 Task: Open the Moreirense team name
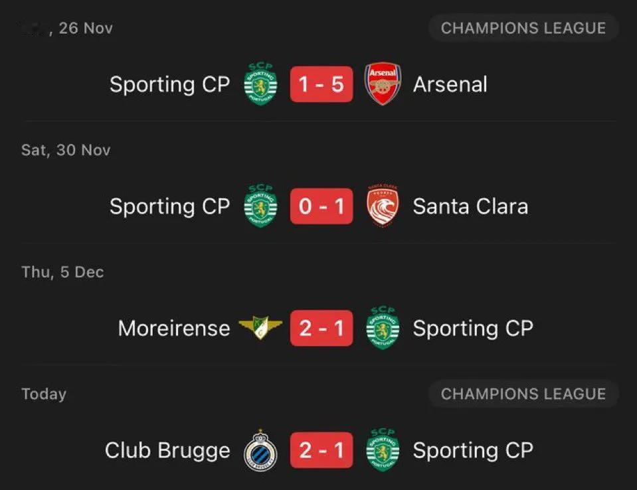point(174,328)
